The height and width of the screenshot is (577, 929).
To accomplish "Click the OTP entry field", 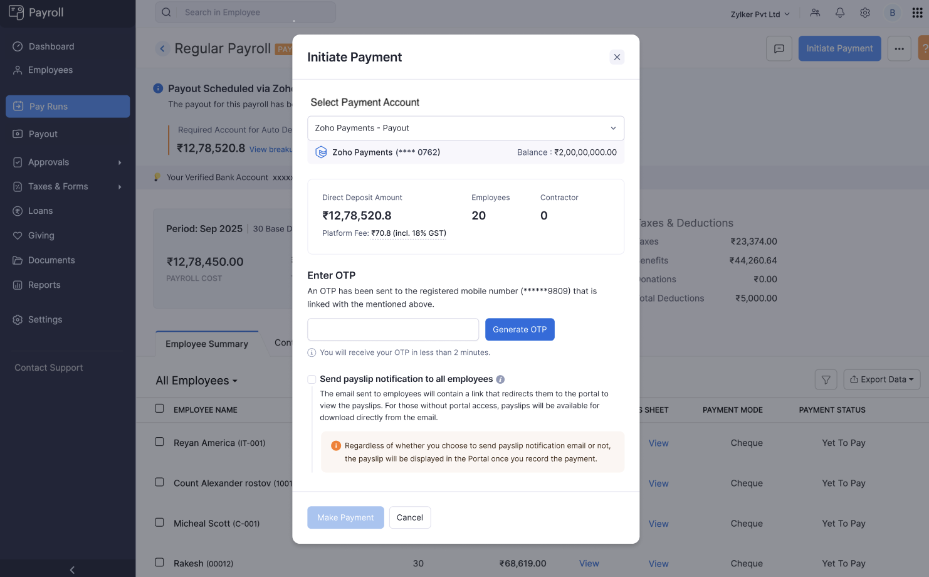I will click(393, 329).
